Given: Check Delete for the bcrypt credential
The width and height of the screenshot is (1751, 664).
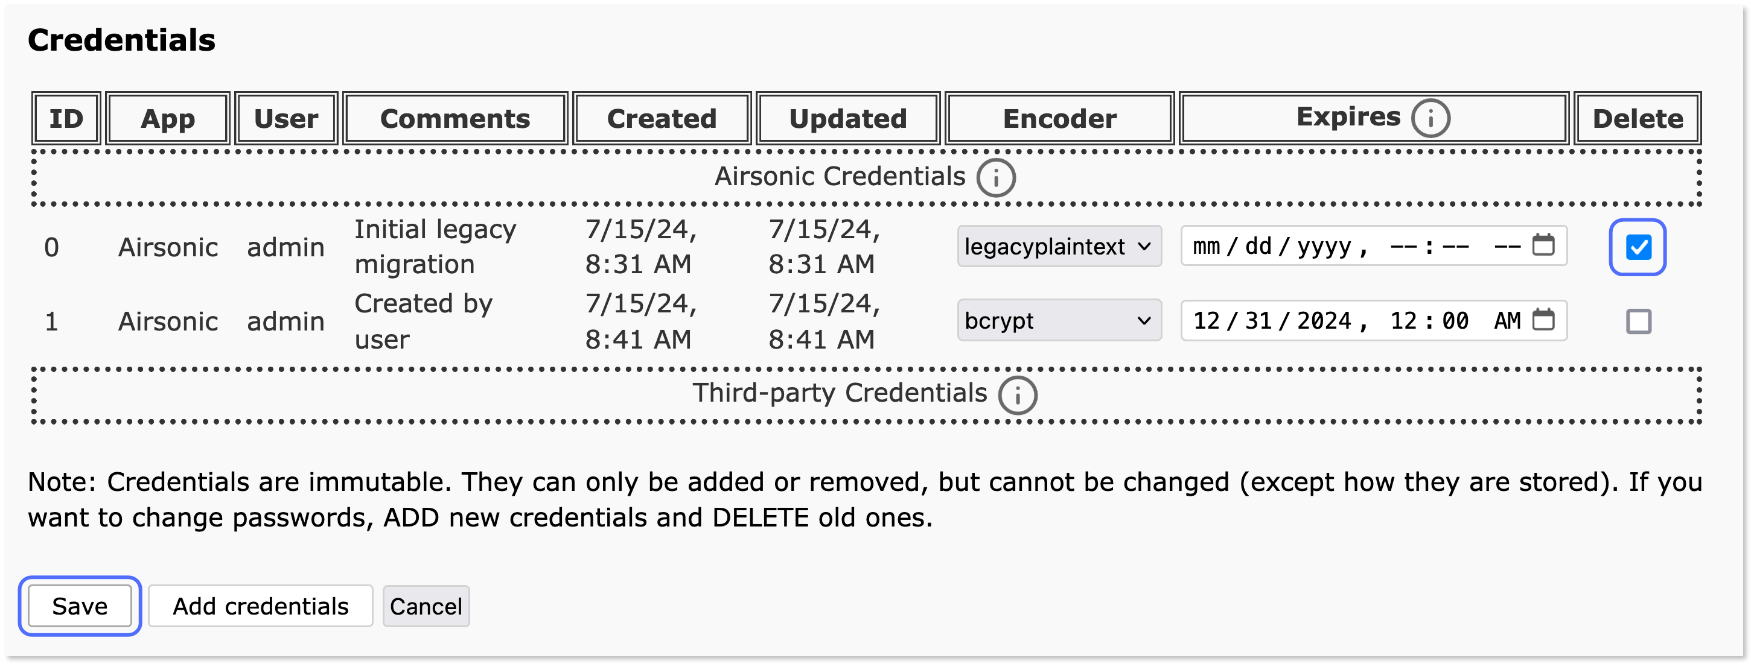Looking at the screenshot, I should [x=1638, y=321].
